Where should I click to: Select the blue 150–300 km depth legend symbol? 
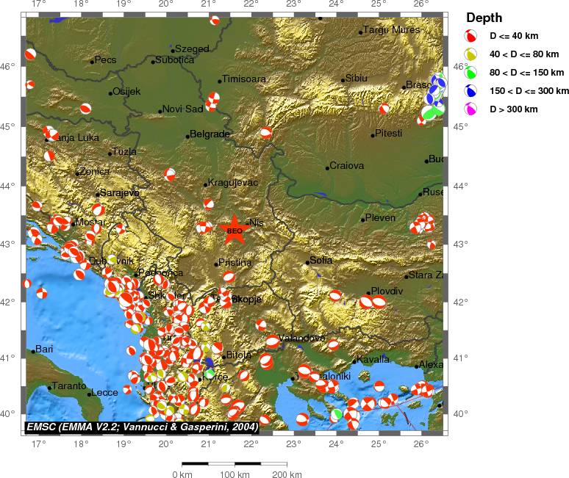(471, 90)
